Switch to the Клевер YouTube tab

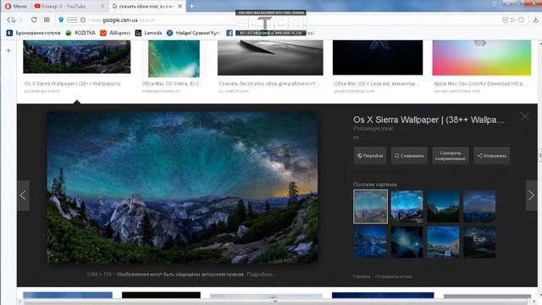pos(64,6)
